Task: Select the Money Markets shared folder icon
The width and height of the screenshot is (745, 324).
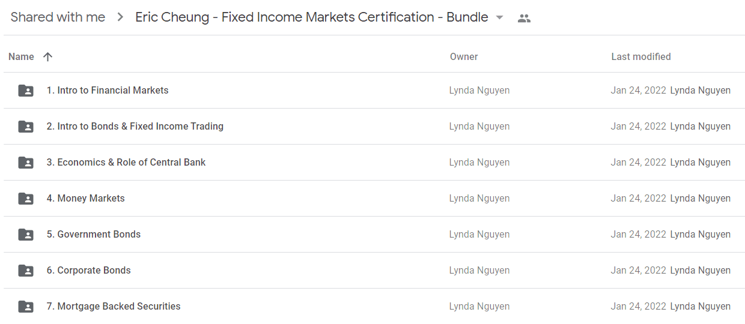Action: pyautogui.click(x=26, y=199)
